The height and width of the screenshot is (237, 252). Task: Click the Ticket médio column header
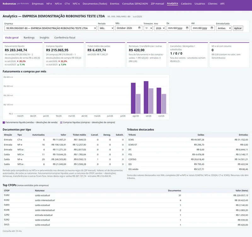79,135
